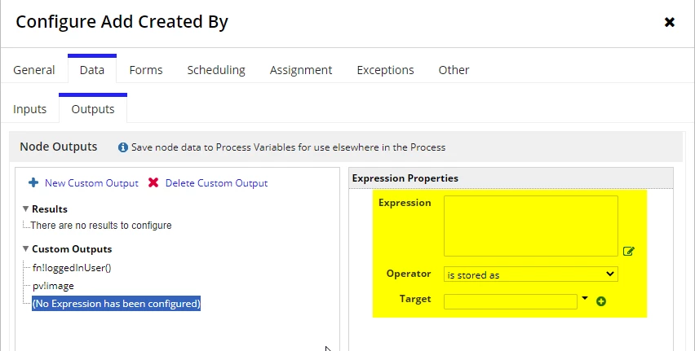Image resolution: width=695 pixels, height=351 pixels.
Task: Open the Target variable dropdown arrow
Action: (585, 298)
